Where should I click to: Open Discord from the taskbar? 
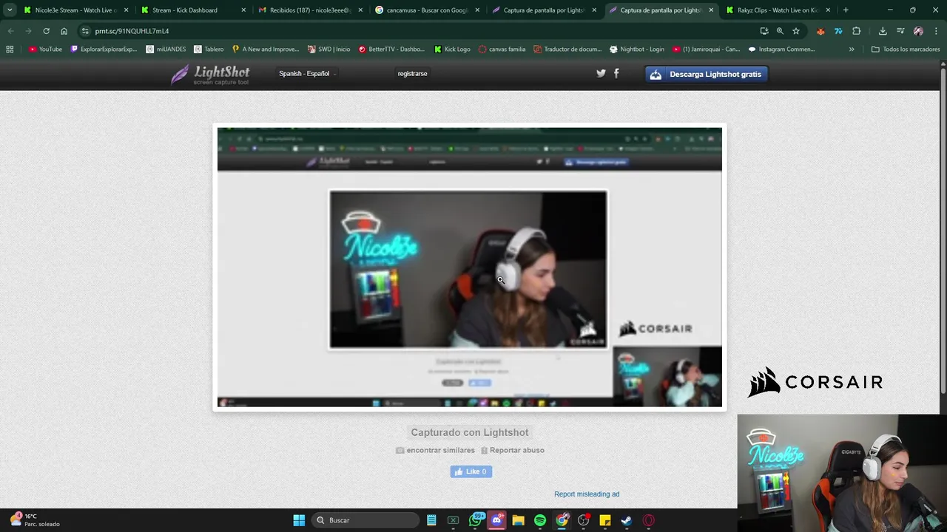pyautogui.click(x=496, y=520)
